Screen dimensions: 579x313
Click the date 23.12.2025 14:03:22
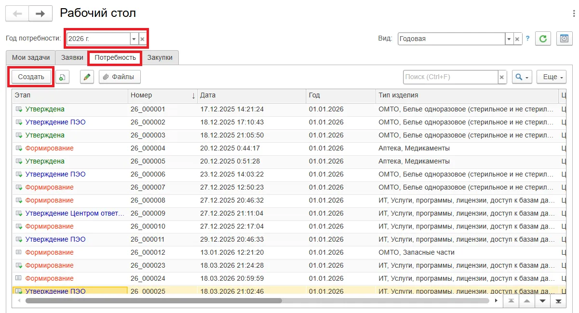click(x=232, y=174)
